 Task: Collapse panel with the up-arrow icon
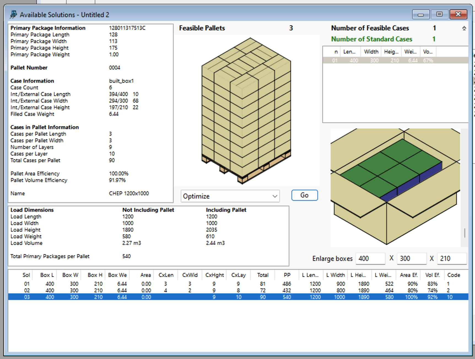tap(464, 28)
